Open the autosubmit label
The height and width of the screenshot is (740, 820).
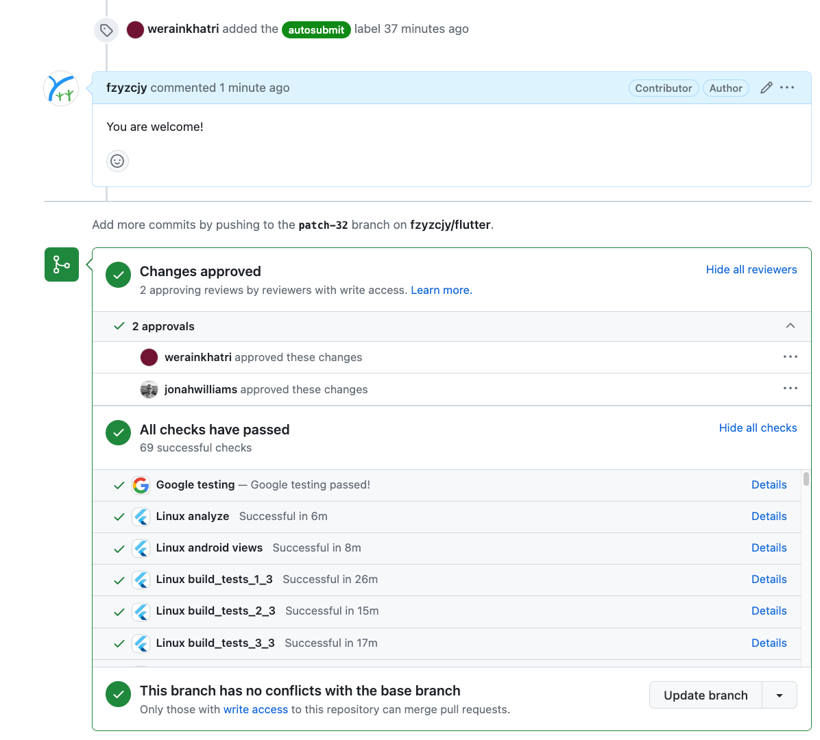click(316, 29)
